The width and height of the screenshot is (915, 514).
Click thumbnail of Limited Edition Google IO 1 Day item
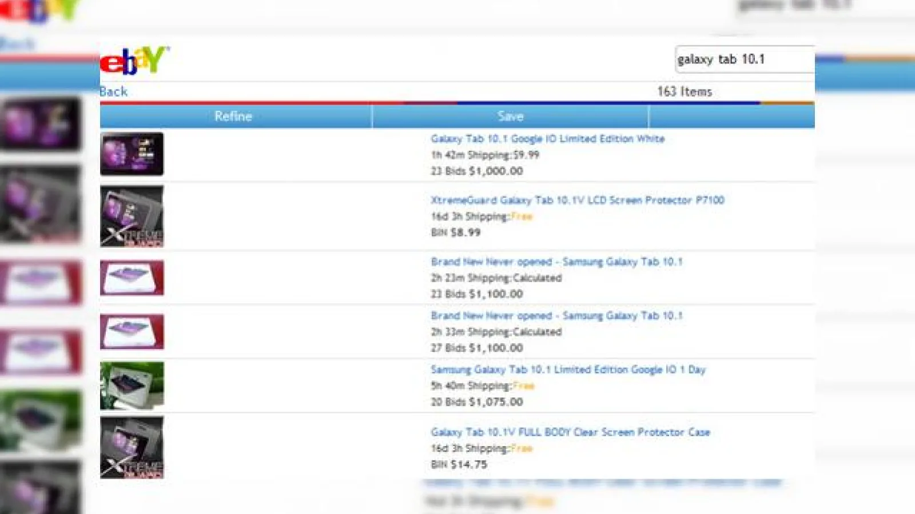[x=132, y=385]
